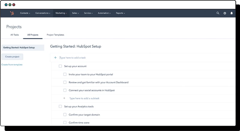Click Set up your Analytics tools text

[x=79, y=107]
